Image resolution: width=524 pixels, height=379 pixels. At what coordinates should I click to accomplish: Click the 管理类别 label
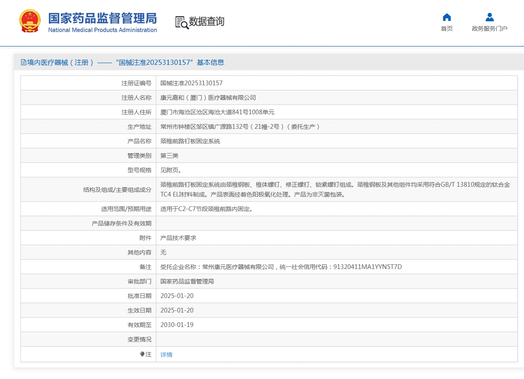[139, 156]
